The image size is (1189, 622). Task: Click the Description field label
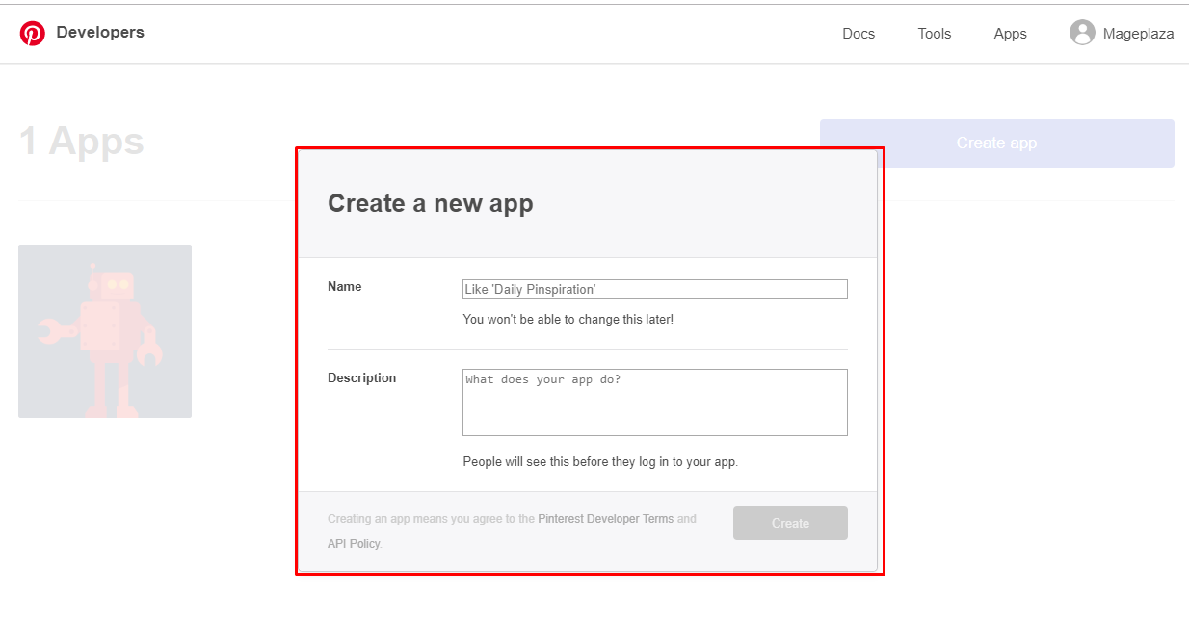(361, 377)
